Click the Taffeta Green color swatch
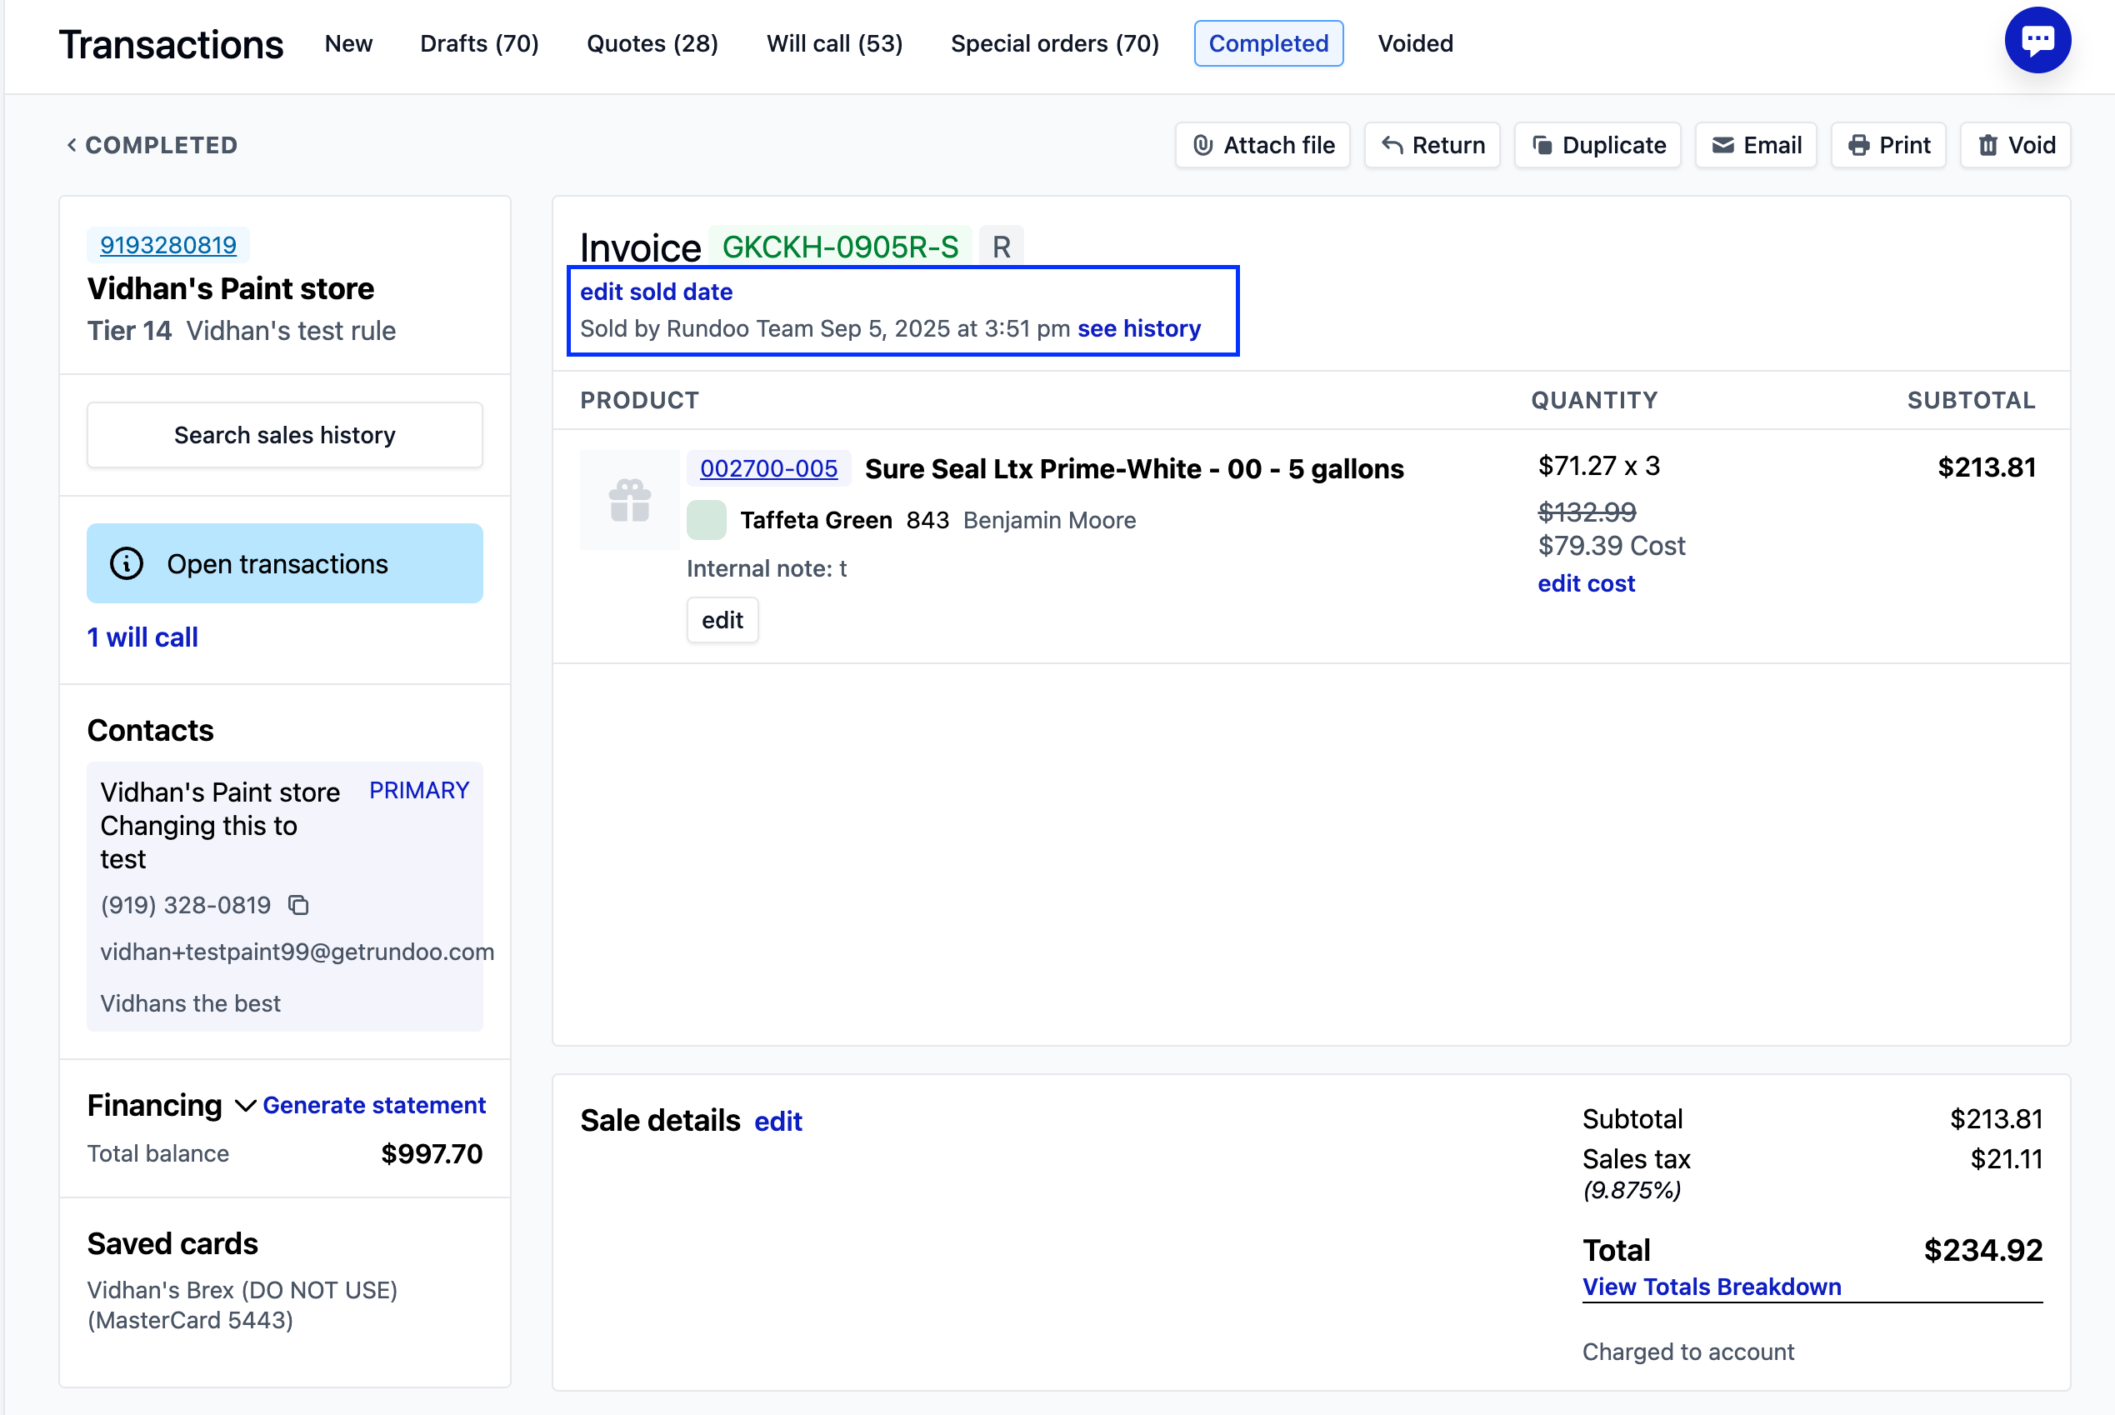Image resolution: width=2115 pixels, height=1415 pixels. [707, 520]
